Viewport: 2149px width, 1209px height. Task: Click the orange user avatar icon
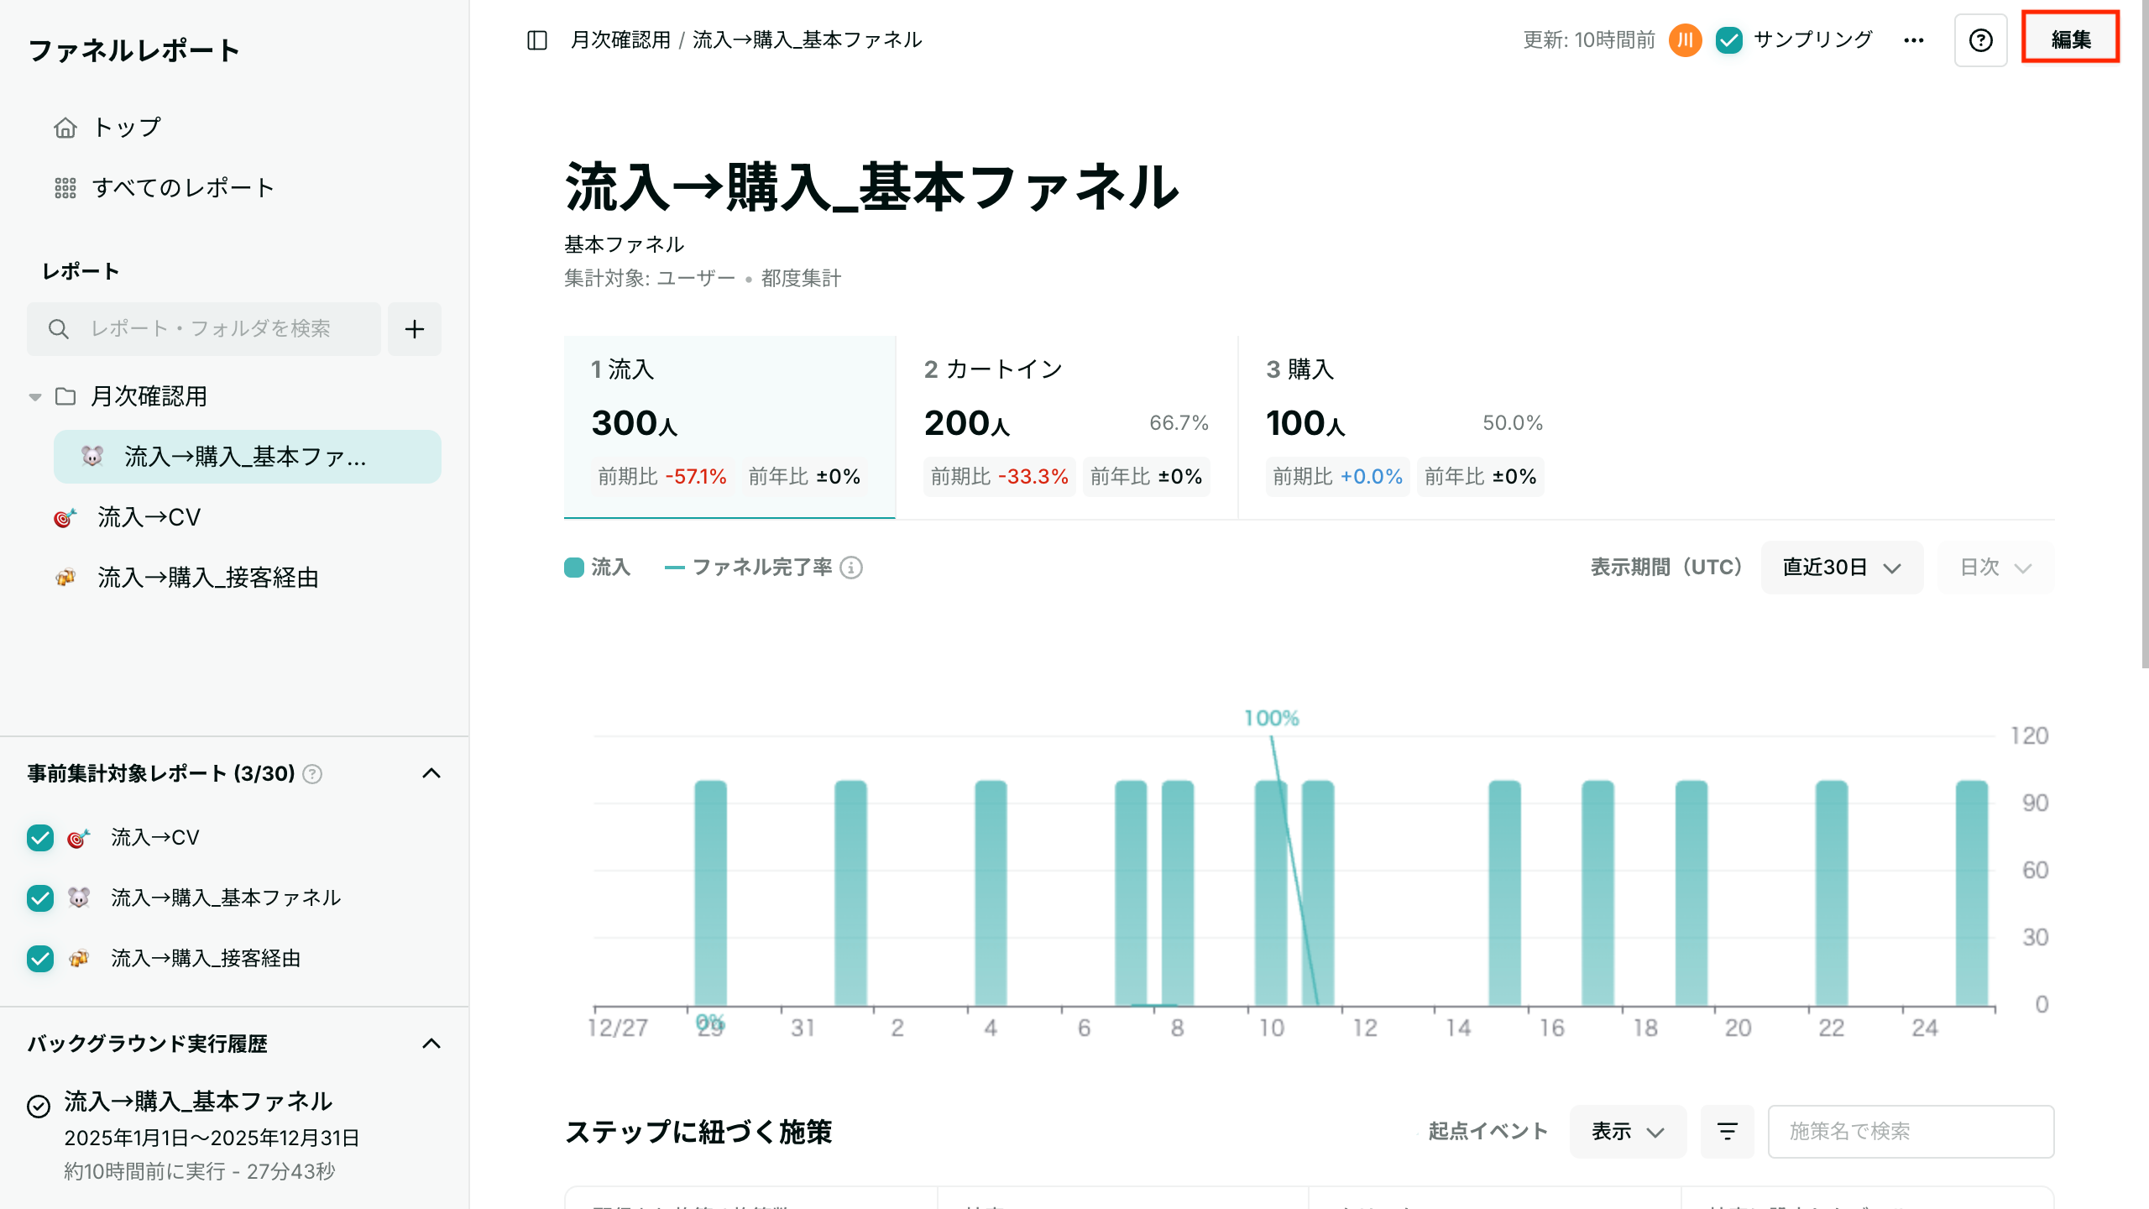[1685, 39]
